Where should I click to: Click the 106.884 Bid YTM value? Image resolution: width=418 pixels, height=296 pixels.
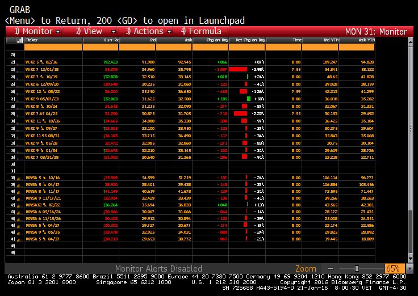tap(330, 185)
